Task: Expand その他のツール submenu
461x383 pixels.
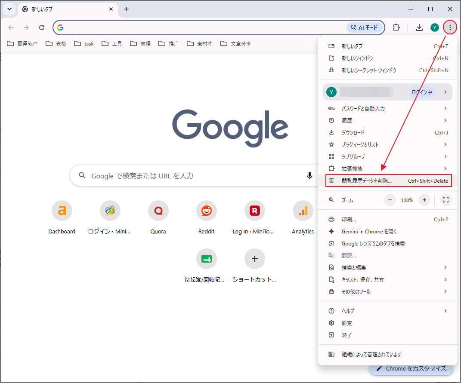Action: [388, 291]
